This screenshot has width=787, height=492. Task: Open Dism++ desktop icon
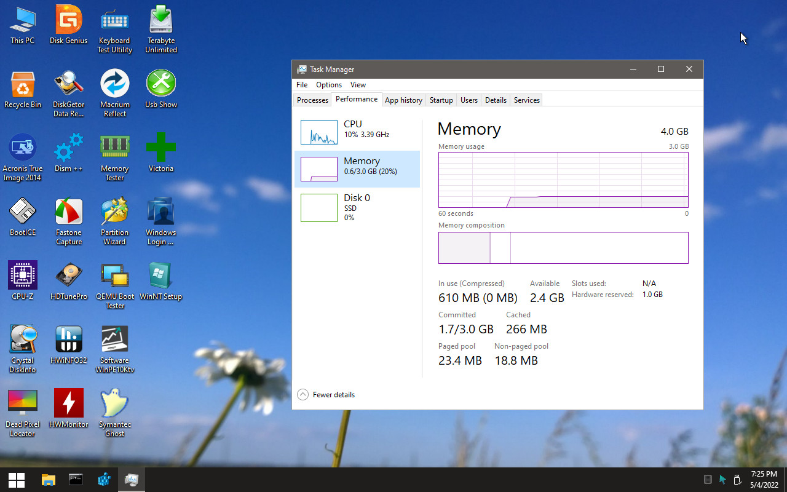[x=69, y=153]
